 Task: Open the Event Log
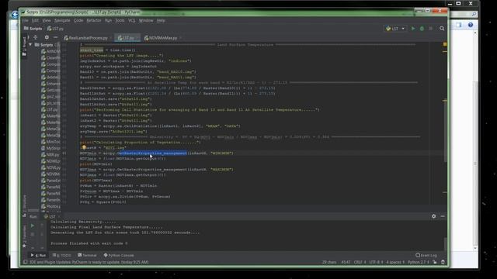[426, 255]
